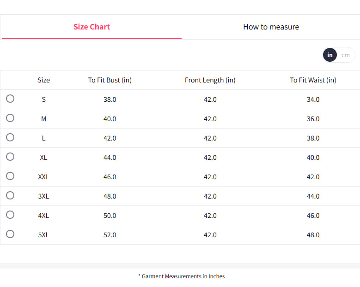Switch units to cm
Image resolution: width=360 pixels, height=287 pixels.
click(x=346, y=55)
